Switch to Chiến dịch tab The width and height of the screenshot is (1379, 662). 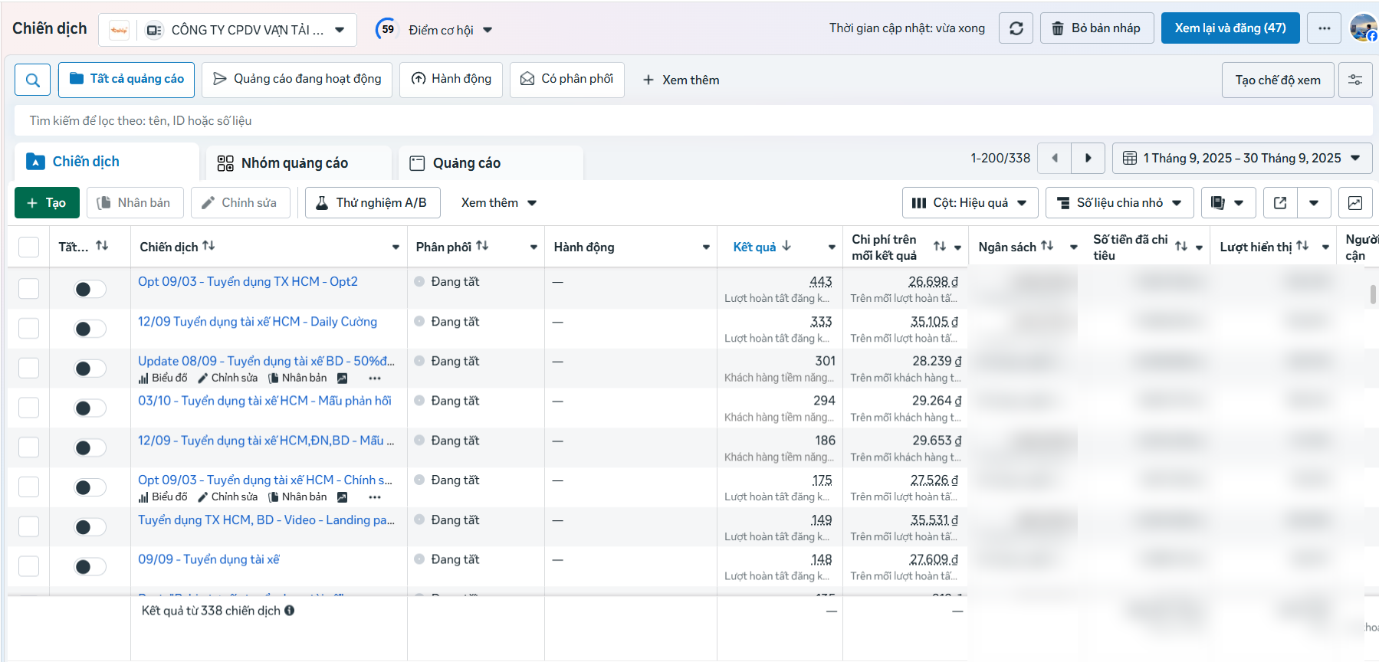tap(106, 162)
